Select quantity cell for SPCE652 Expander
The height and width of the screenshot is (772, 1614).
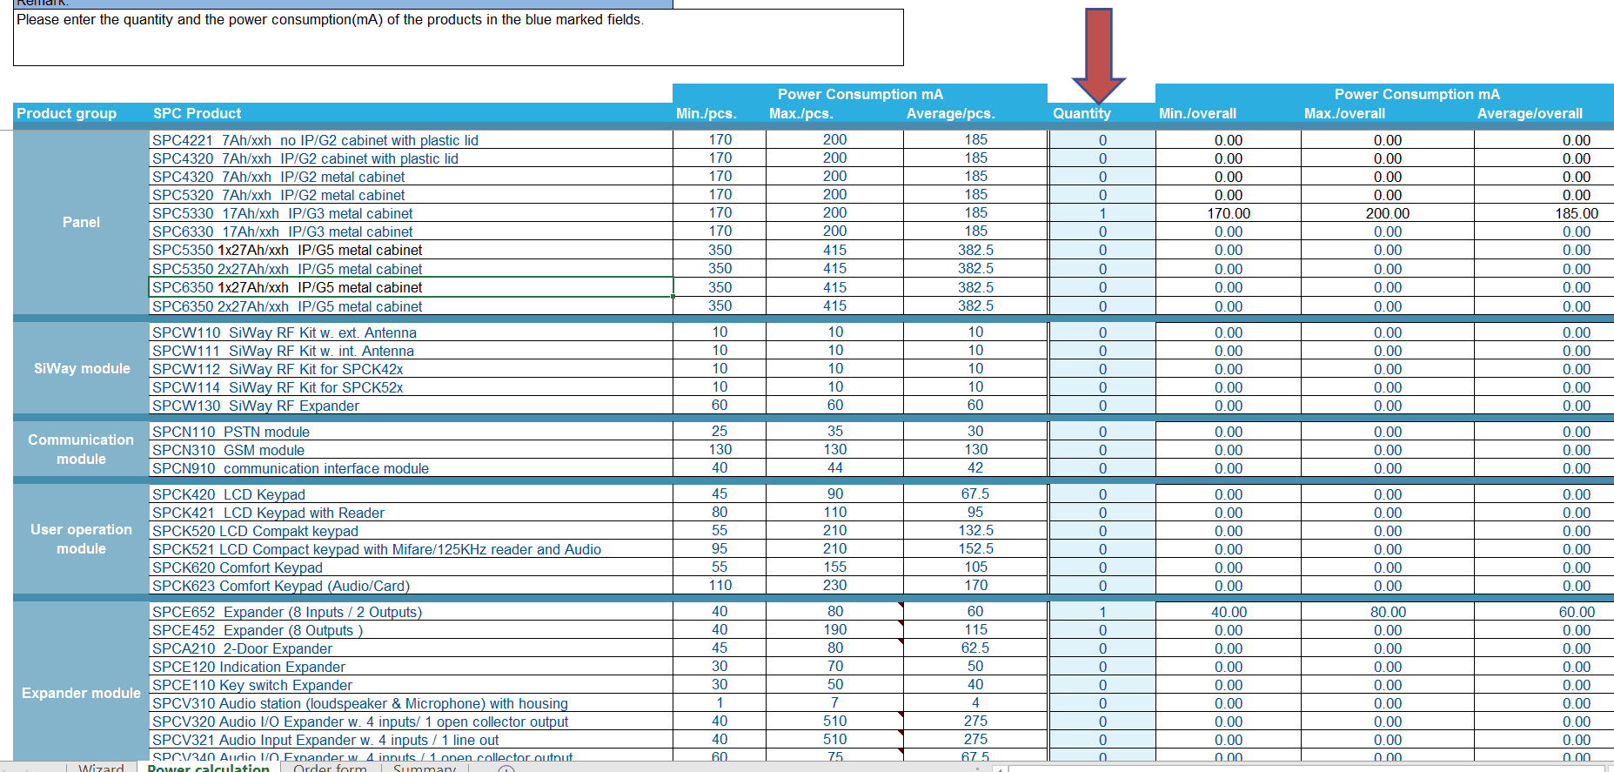pyautogui.click(x=1102, y=612)
